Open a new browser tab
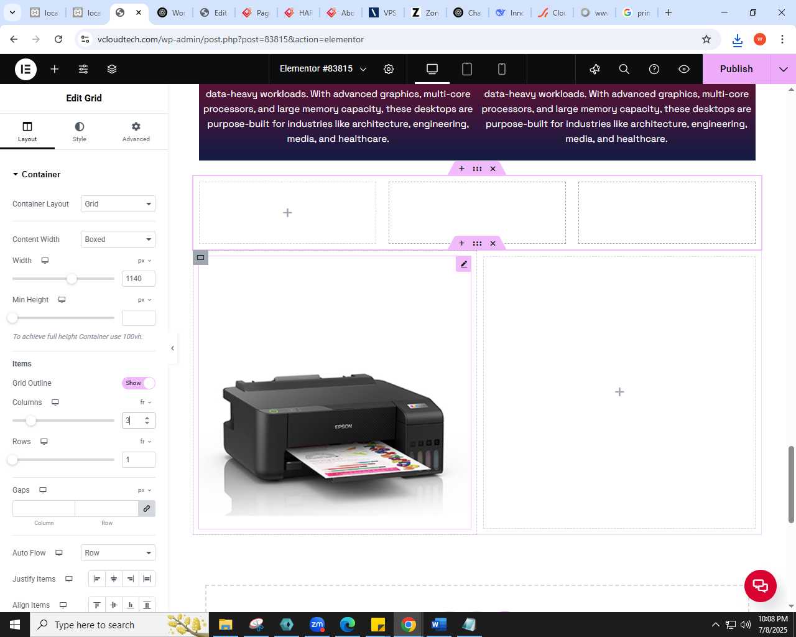796x637 pixels. point(669,12)
